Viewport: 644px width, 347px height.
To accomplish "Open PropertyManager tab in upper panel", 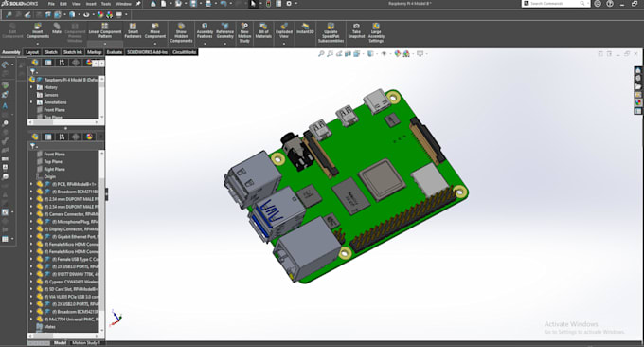I will click(x=48, y=63).
